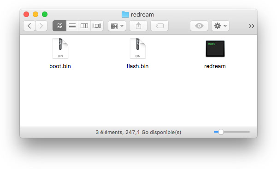The image size is (277, 169).
Task: Click the redream window title text
Action: (x=142, y=14)
